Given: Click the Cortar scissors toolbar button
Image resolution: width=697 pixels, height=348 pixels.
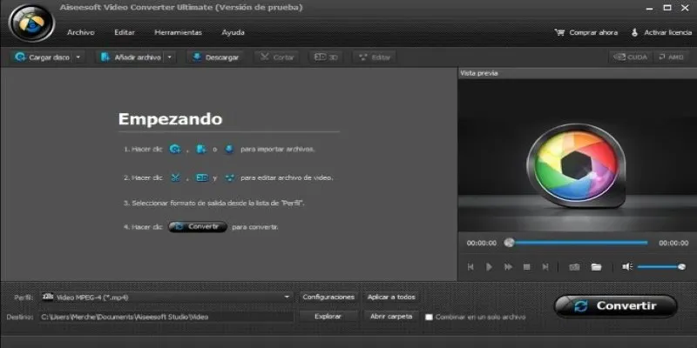Looking at the screenshot, I should (x=277, y=57).
